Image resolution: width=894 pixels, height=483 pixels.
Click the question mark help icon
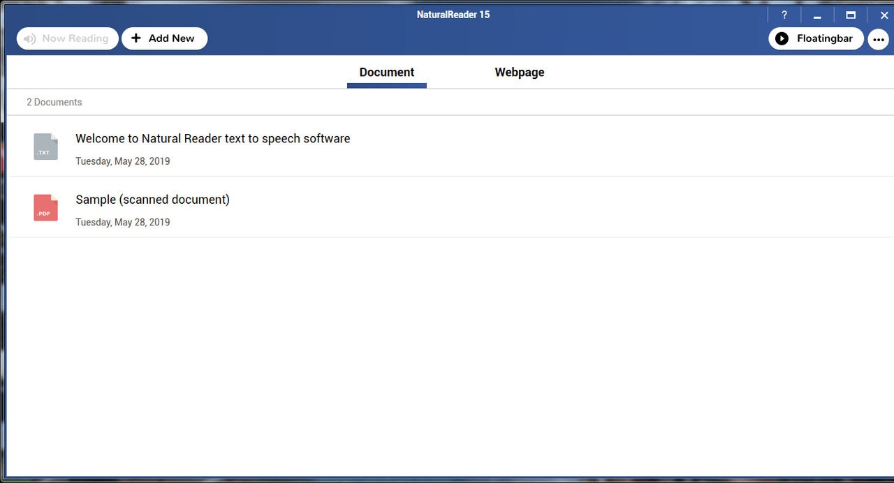784,15
